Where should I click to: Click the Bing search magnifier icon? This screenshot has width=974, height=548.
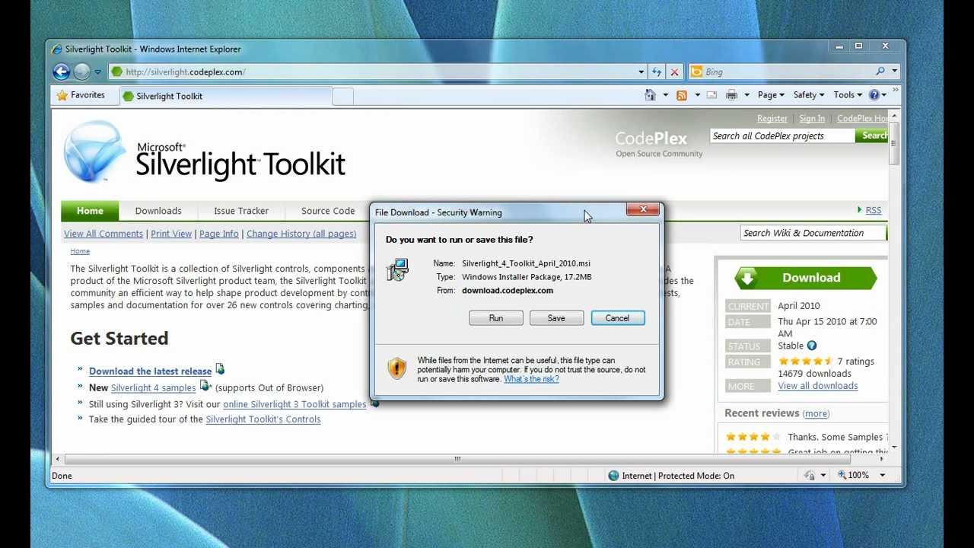pos(880,72)
